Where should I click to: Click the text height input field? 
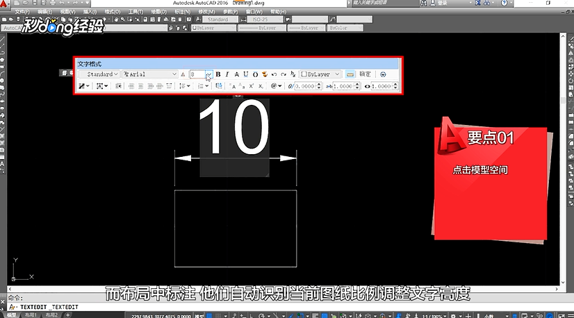(197, 74)
